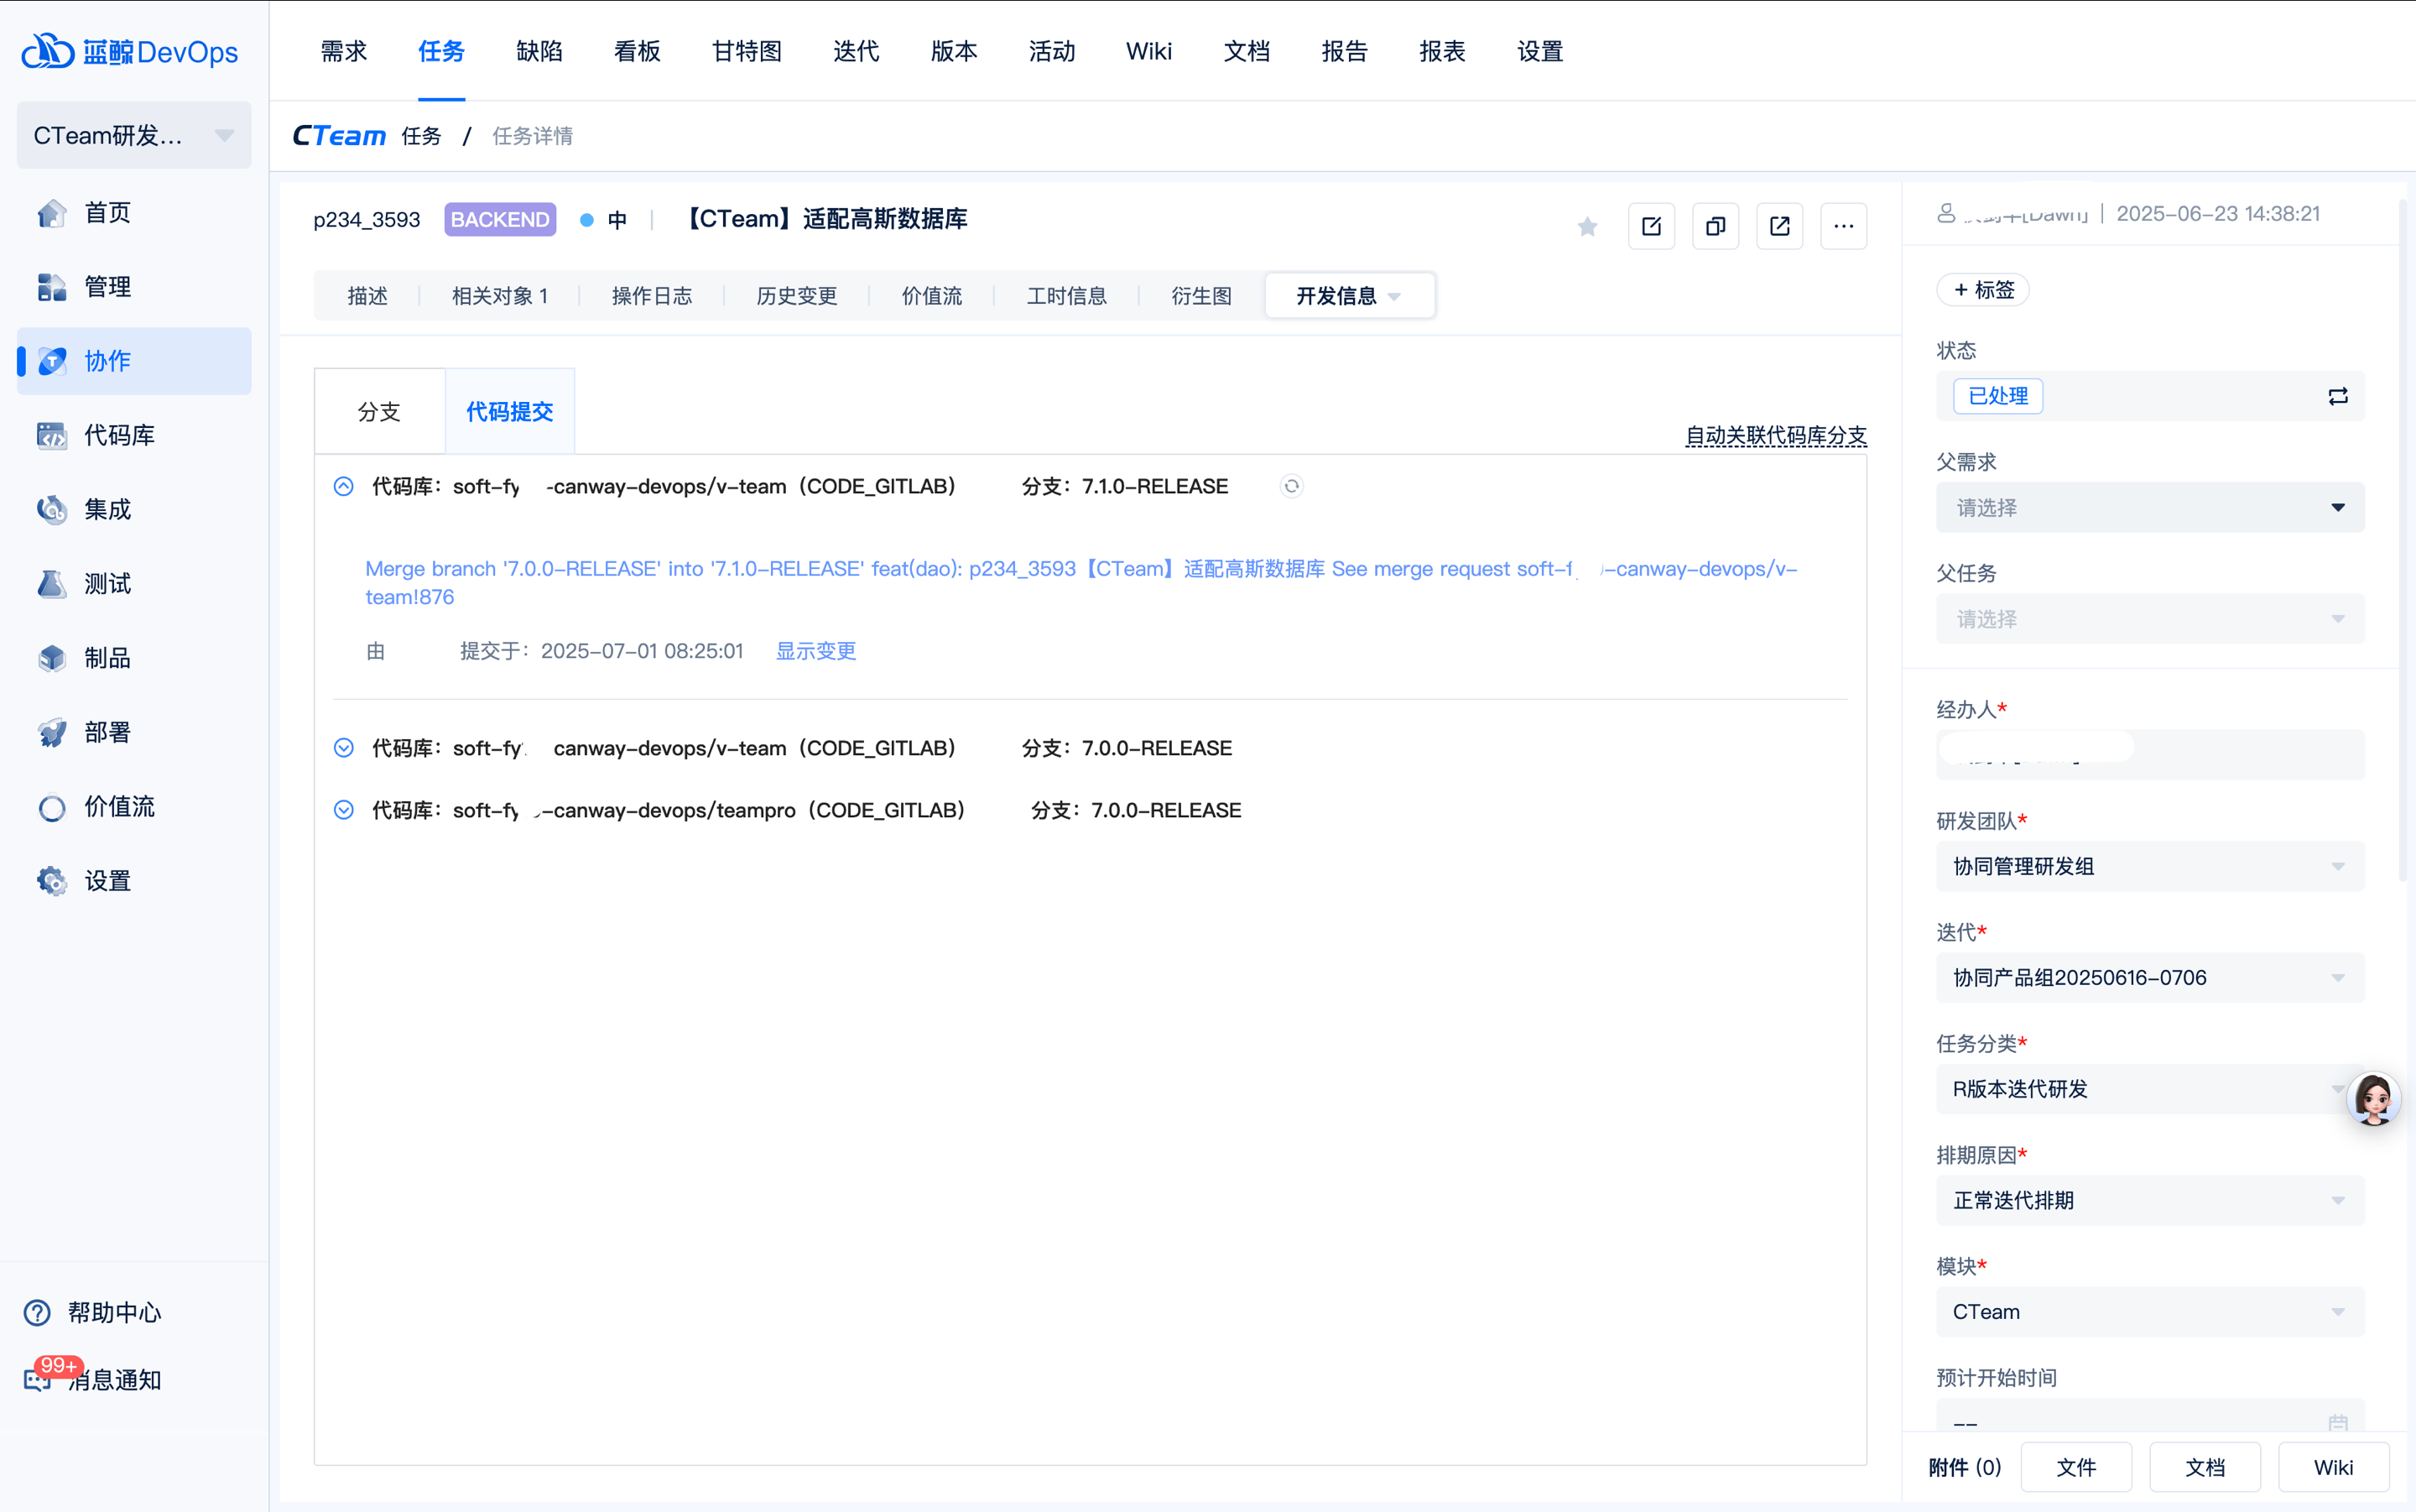The height and width of the screenshot is (1512, 2416).
Task: Open task in new window icon
Action: coord(1779,227)
